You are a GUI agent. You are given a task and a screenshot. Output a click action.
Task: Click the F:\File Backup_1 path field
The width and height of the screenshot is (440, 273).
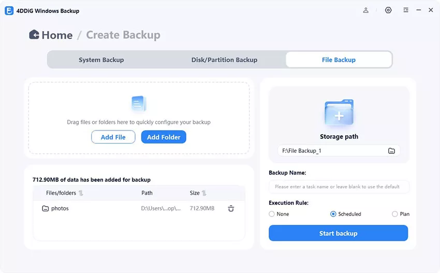[x=339, y=151]
